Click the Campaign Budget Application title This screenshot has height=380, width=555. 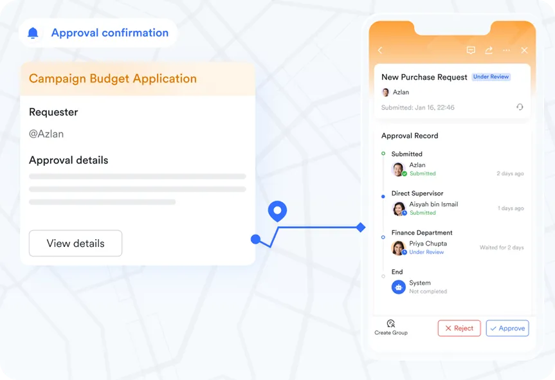coord(113,78)
